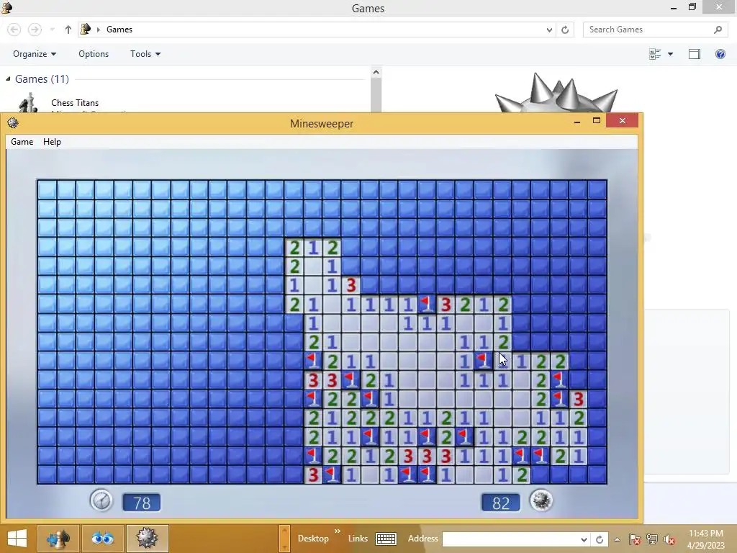Click the remaining mines count 82
Image resolution: width=737 pixels, height=553 pixels.
tap(501, 503)
